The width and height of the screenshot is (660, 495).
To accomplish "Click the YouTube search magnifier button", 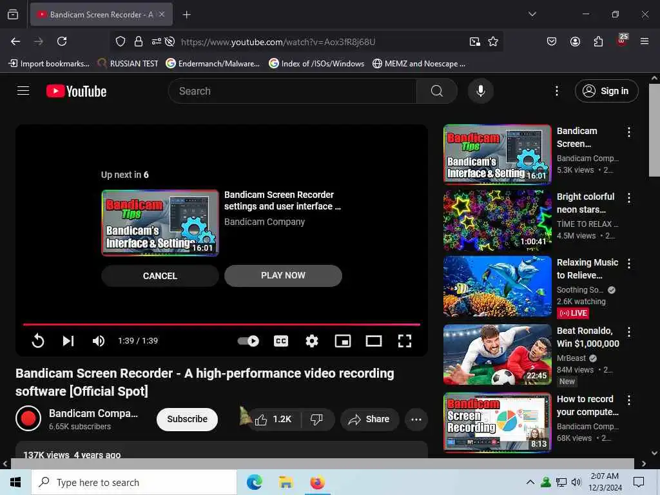I will [436, 91].
